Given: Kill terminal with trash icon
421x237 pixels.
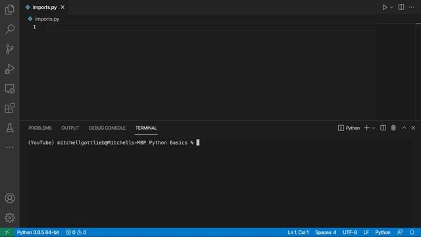Looking at the screenshot, I should (393, 128).
